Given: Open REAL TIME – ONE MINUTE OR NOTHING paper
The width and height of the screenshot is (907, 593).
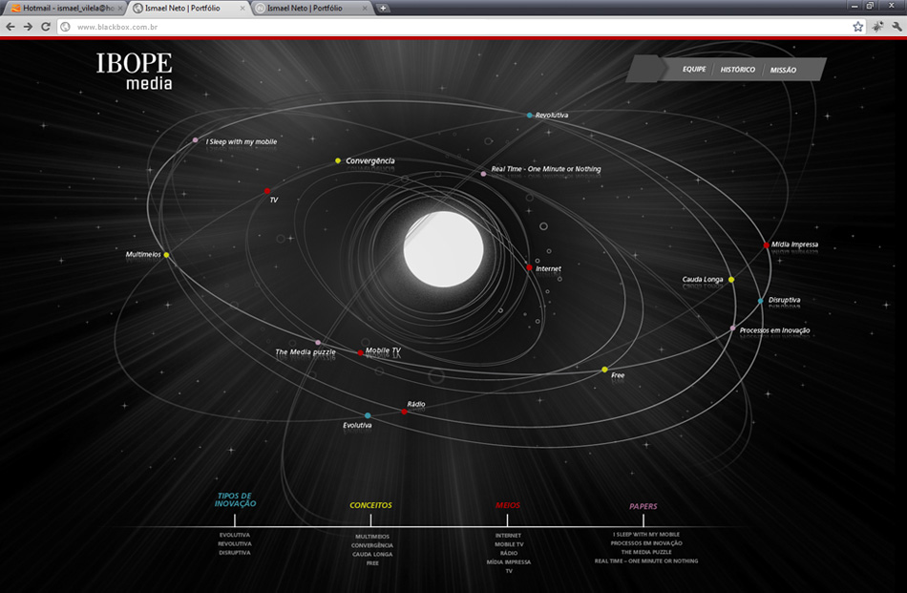Looking at the screenshot, I should (646, 561).
